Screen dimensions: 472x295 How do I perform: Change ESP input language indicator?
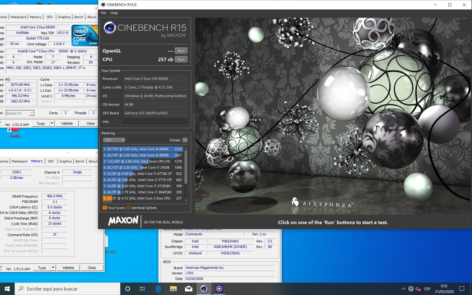pos(427,289)
